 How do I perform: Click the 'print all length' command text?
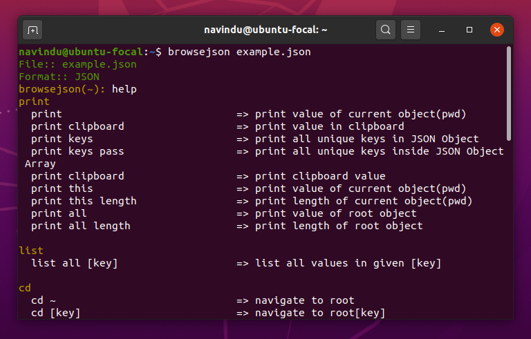click(81, 226)
